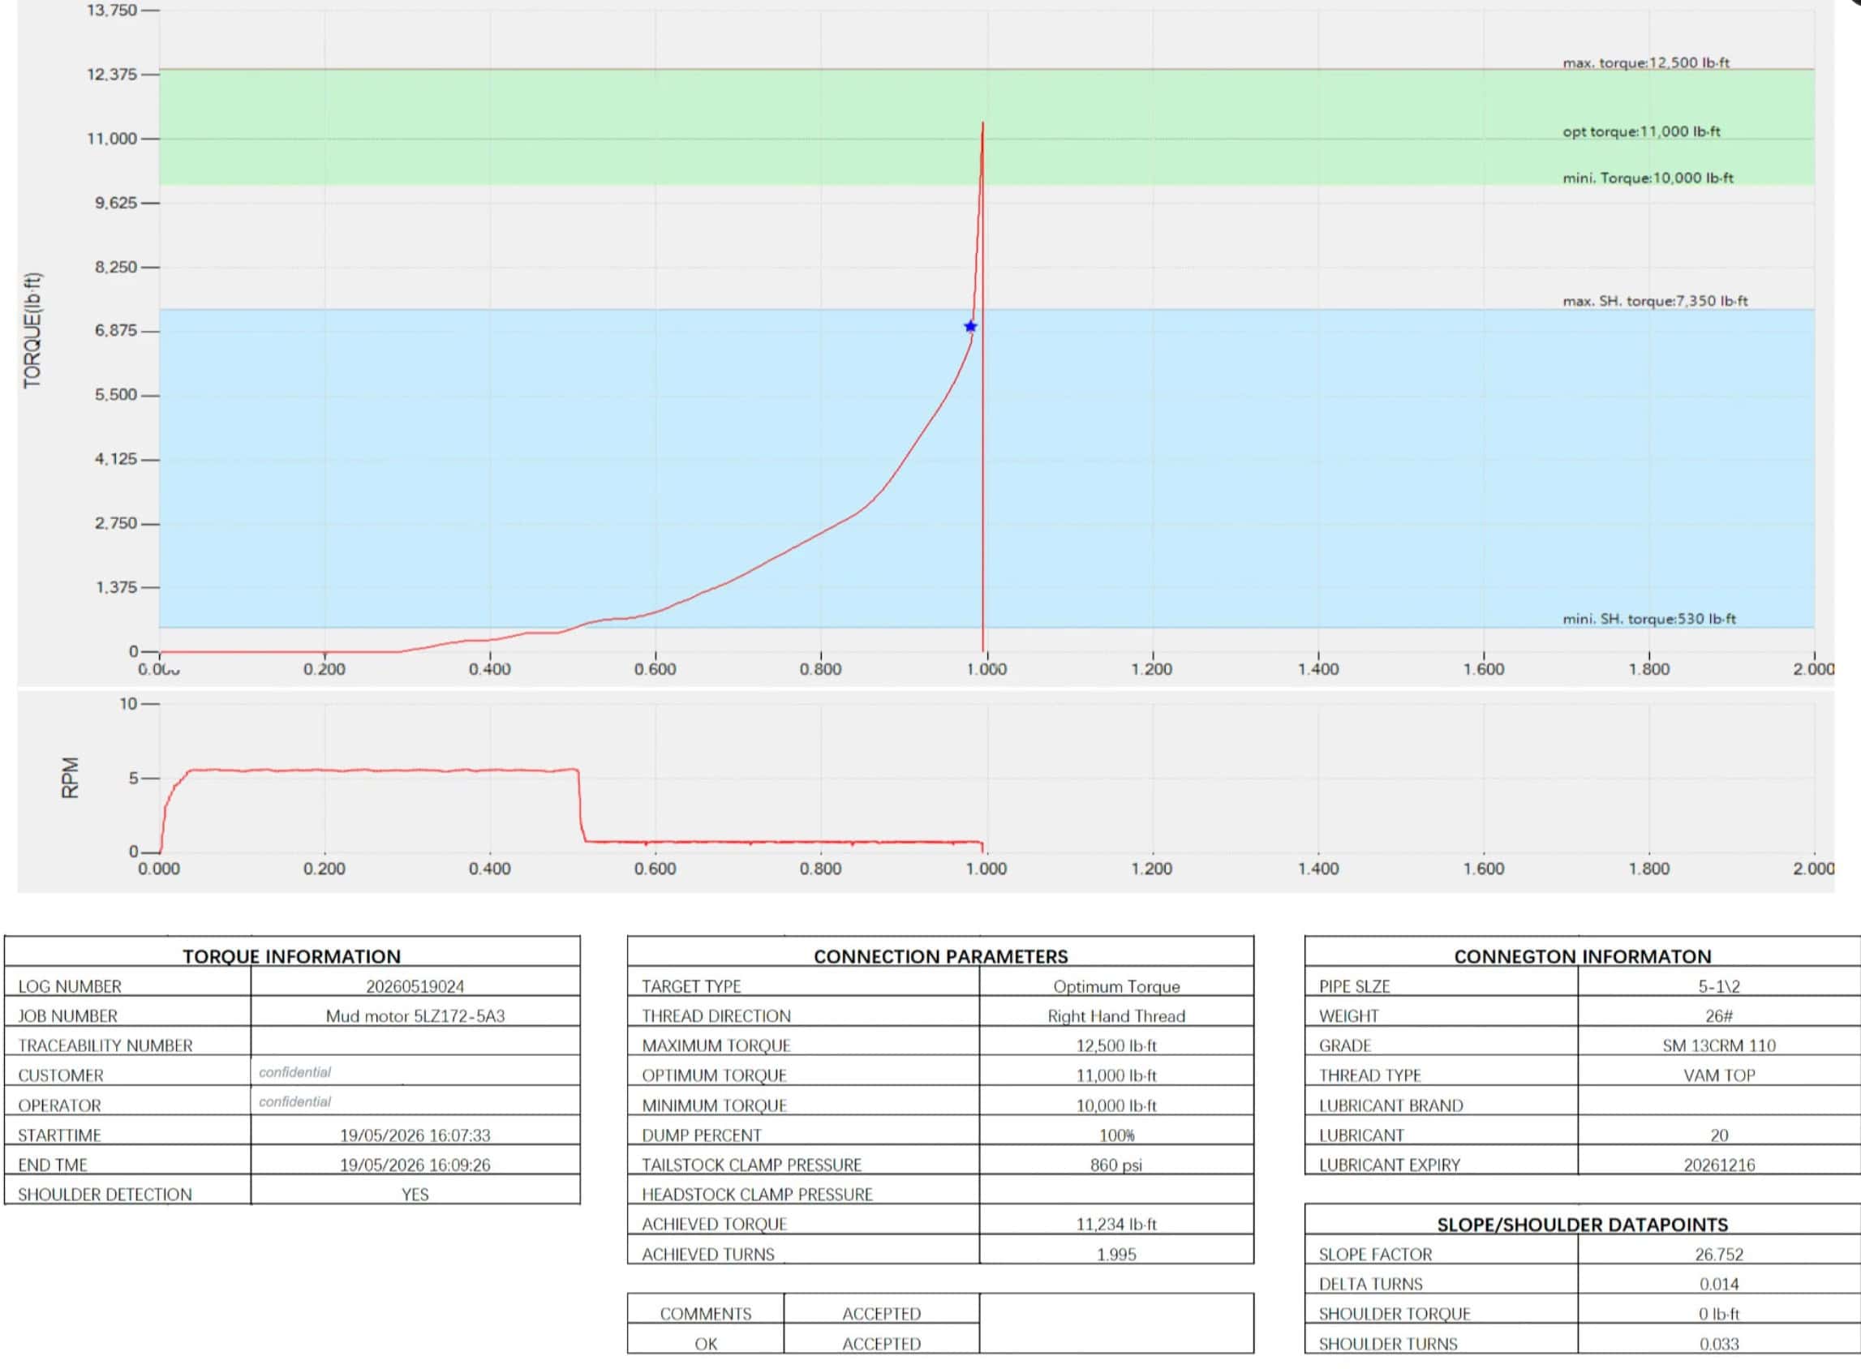The image size is (1861, 1369).
Task: Click DUMP PERCENT value 100%
Action: tap(1116, 1135)
